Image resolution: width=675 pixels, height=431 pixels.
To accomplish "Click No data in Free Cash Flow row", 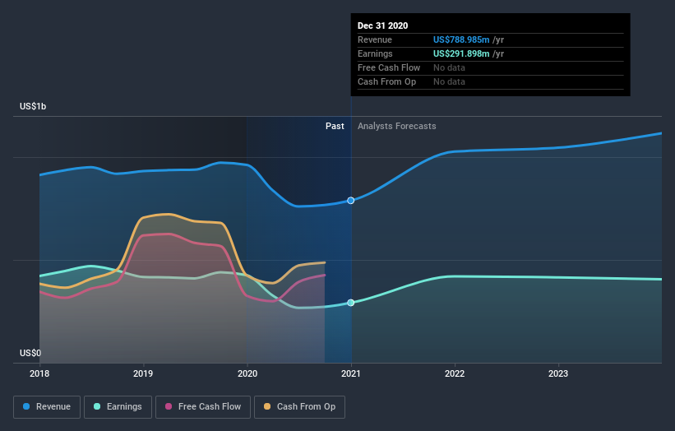I will 449,67.
